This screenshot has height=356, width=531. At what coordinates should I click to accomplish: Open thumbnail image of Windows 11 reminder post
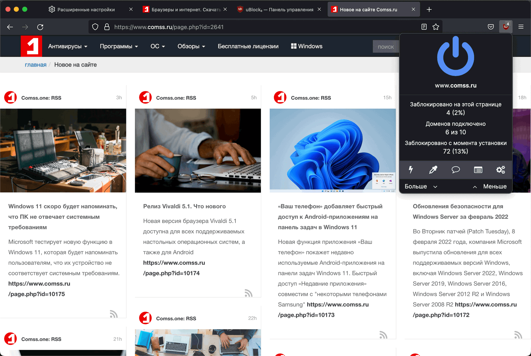[x=63, y=150]
